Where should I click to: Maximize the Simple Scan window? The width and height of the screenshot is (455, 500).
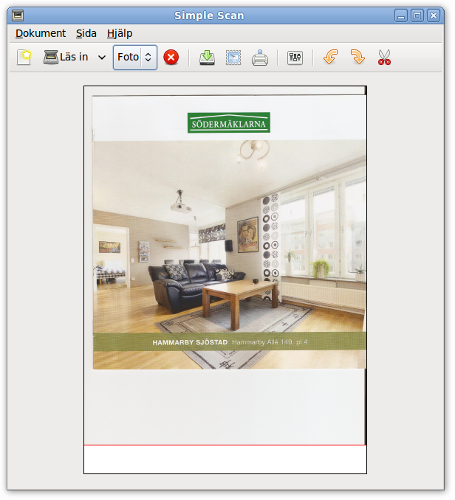417,15
